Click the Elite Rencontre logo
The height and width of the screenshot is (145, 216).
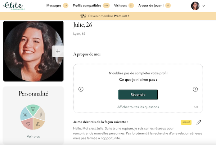[14, 6]
